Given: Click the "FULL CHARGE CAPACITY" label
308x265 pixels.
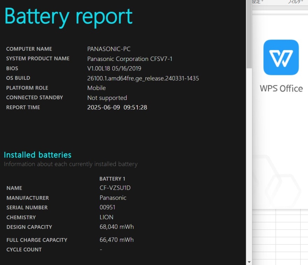Looking at the screenshot, I should [x=37, y=240].
